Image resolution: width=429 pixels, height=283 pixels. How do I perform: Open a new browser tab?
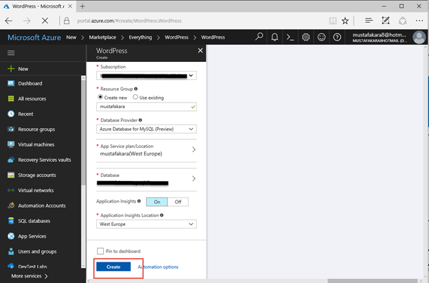82,6
